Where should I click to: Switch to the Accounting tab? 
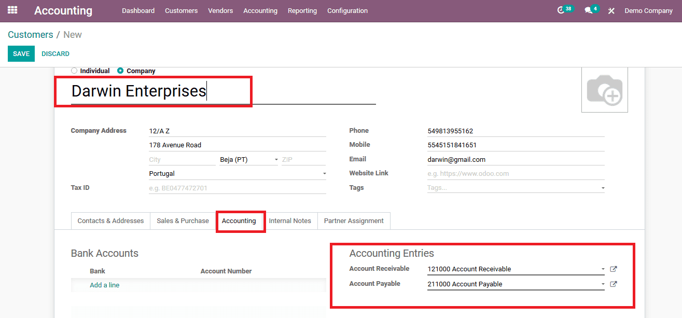point(239,220)
